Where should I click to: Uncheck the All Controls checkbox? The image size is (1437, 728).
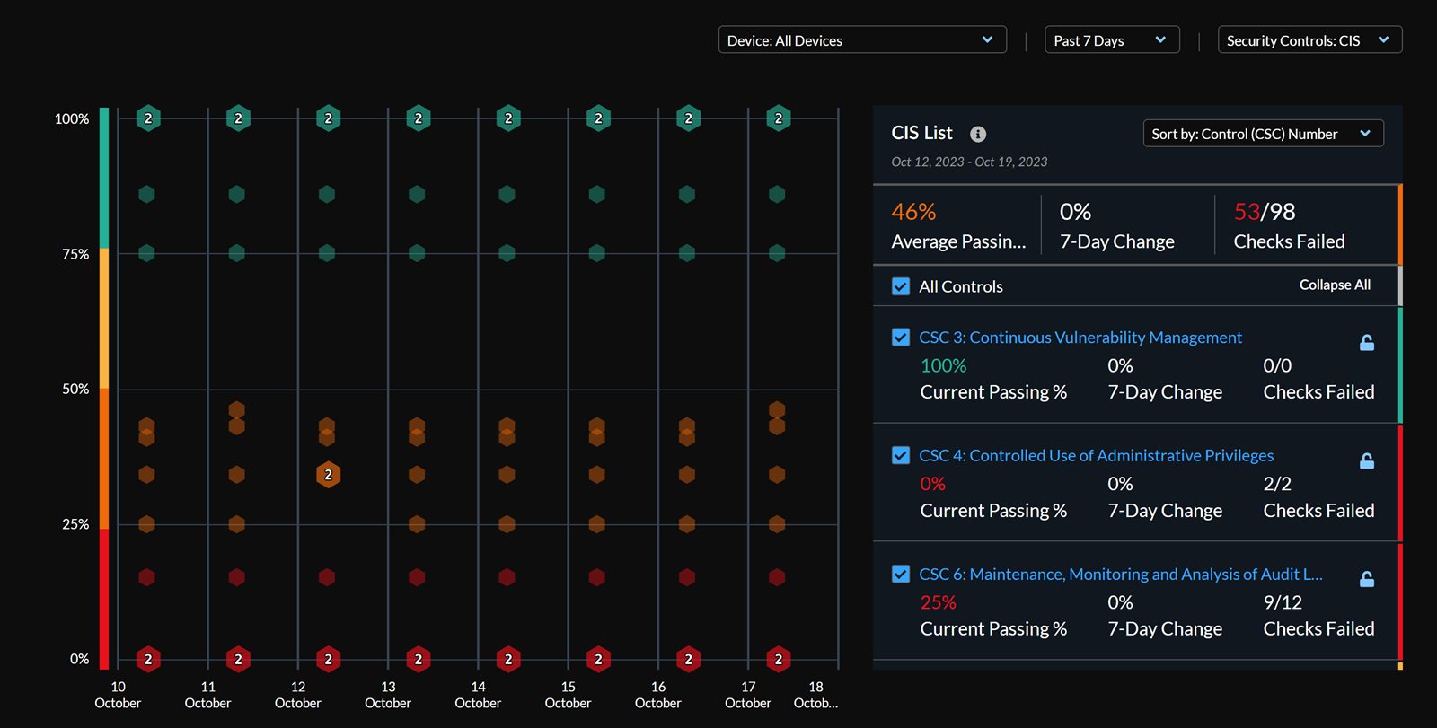point(901,286)
